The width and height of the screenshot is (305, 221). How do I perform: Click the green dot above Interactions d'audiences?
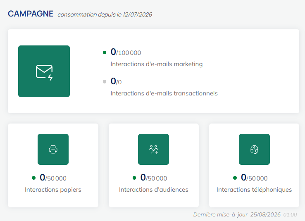pos(134,178)
